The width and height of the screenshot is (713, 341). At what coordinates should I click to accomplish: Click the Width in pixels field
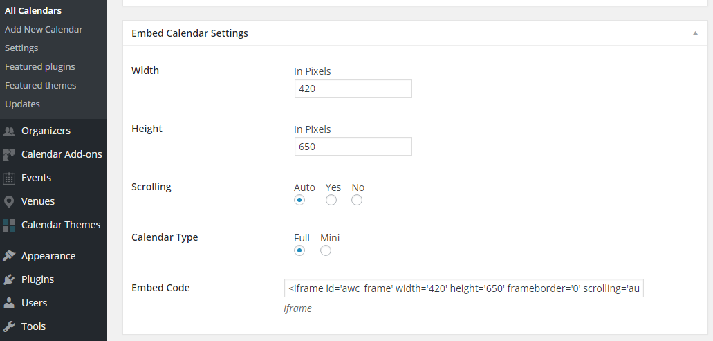click(x=353, y=89)
